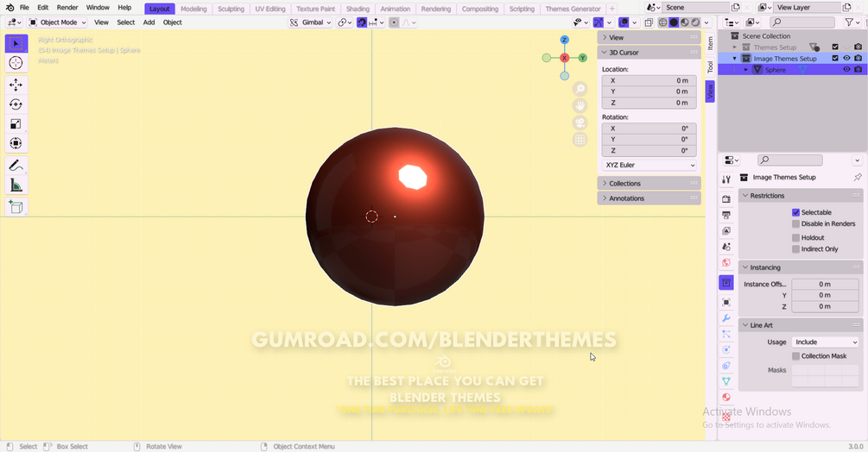
Task: Toggle snapping magnet in header
Action: point(362,22)
